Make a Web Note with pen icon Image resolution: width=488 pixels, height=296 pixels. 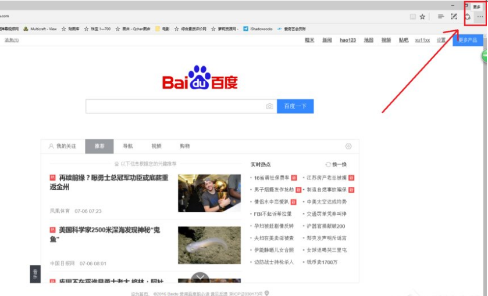[454, 16]
